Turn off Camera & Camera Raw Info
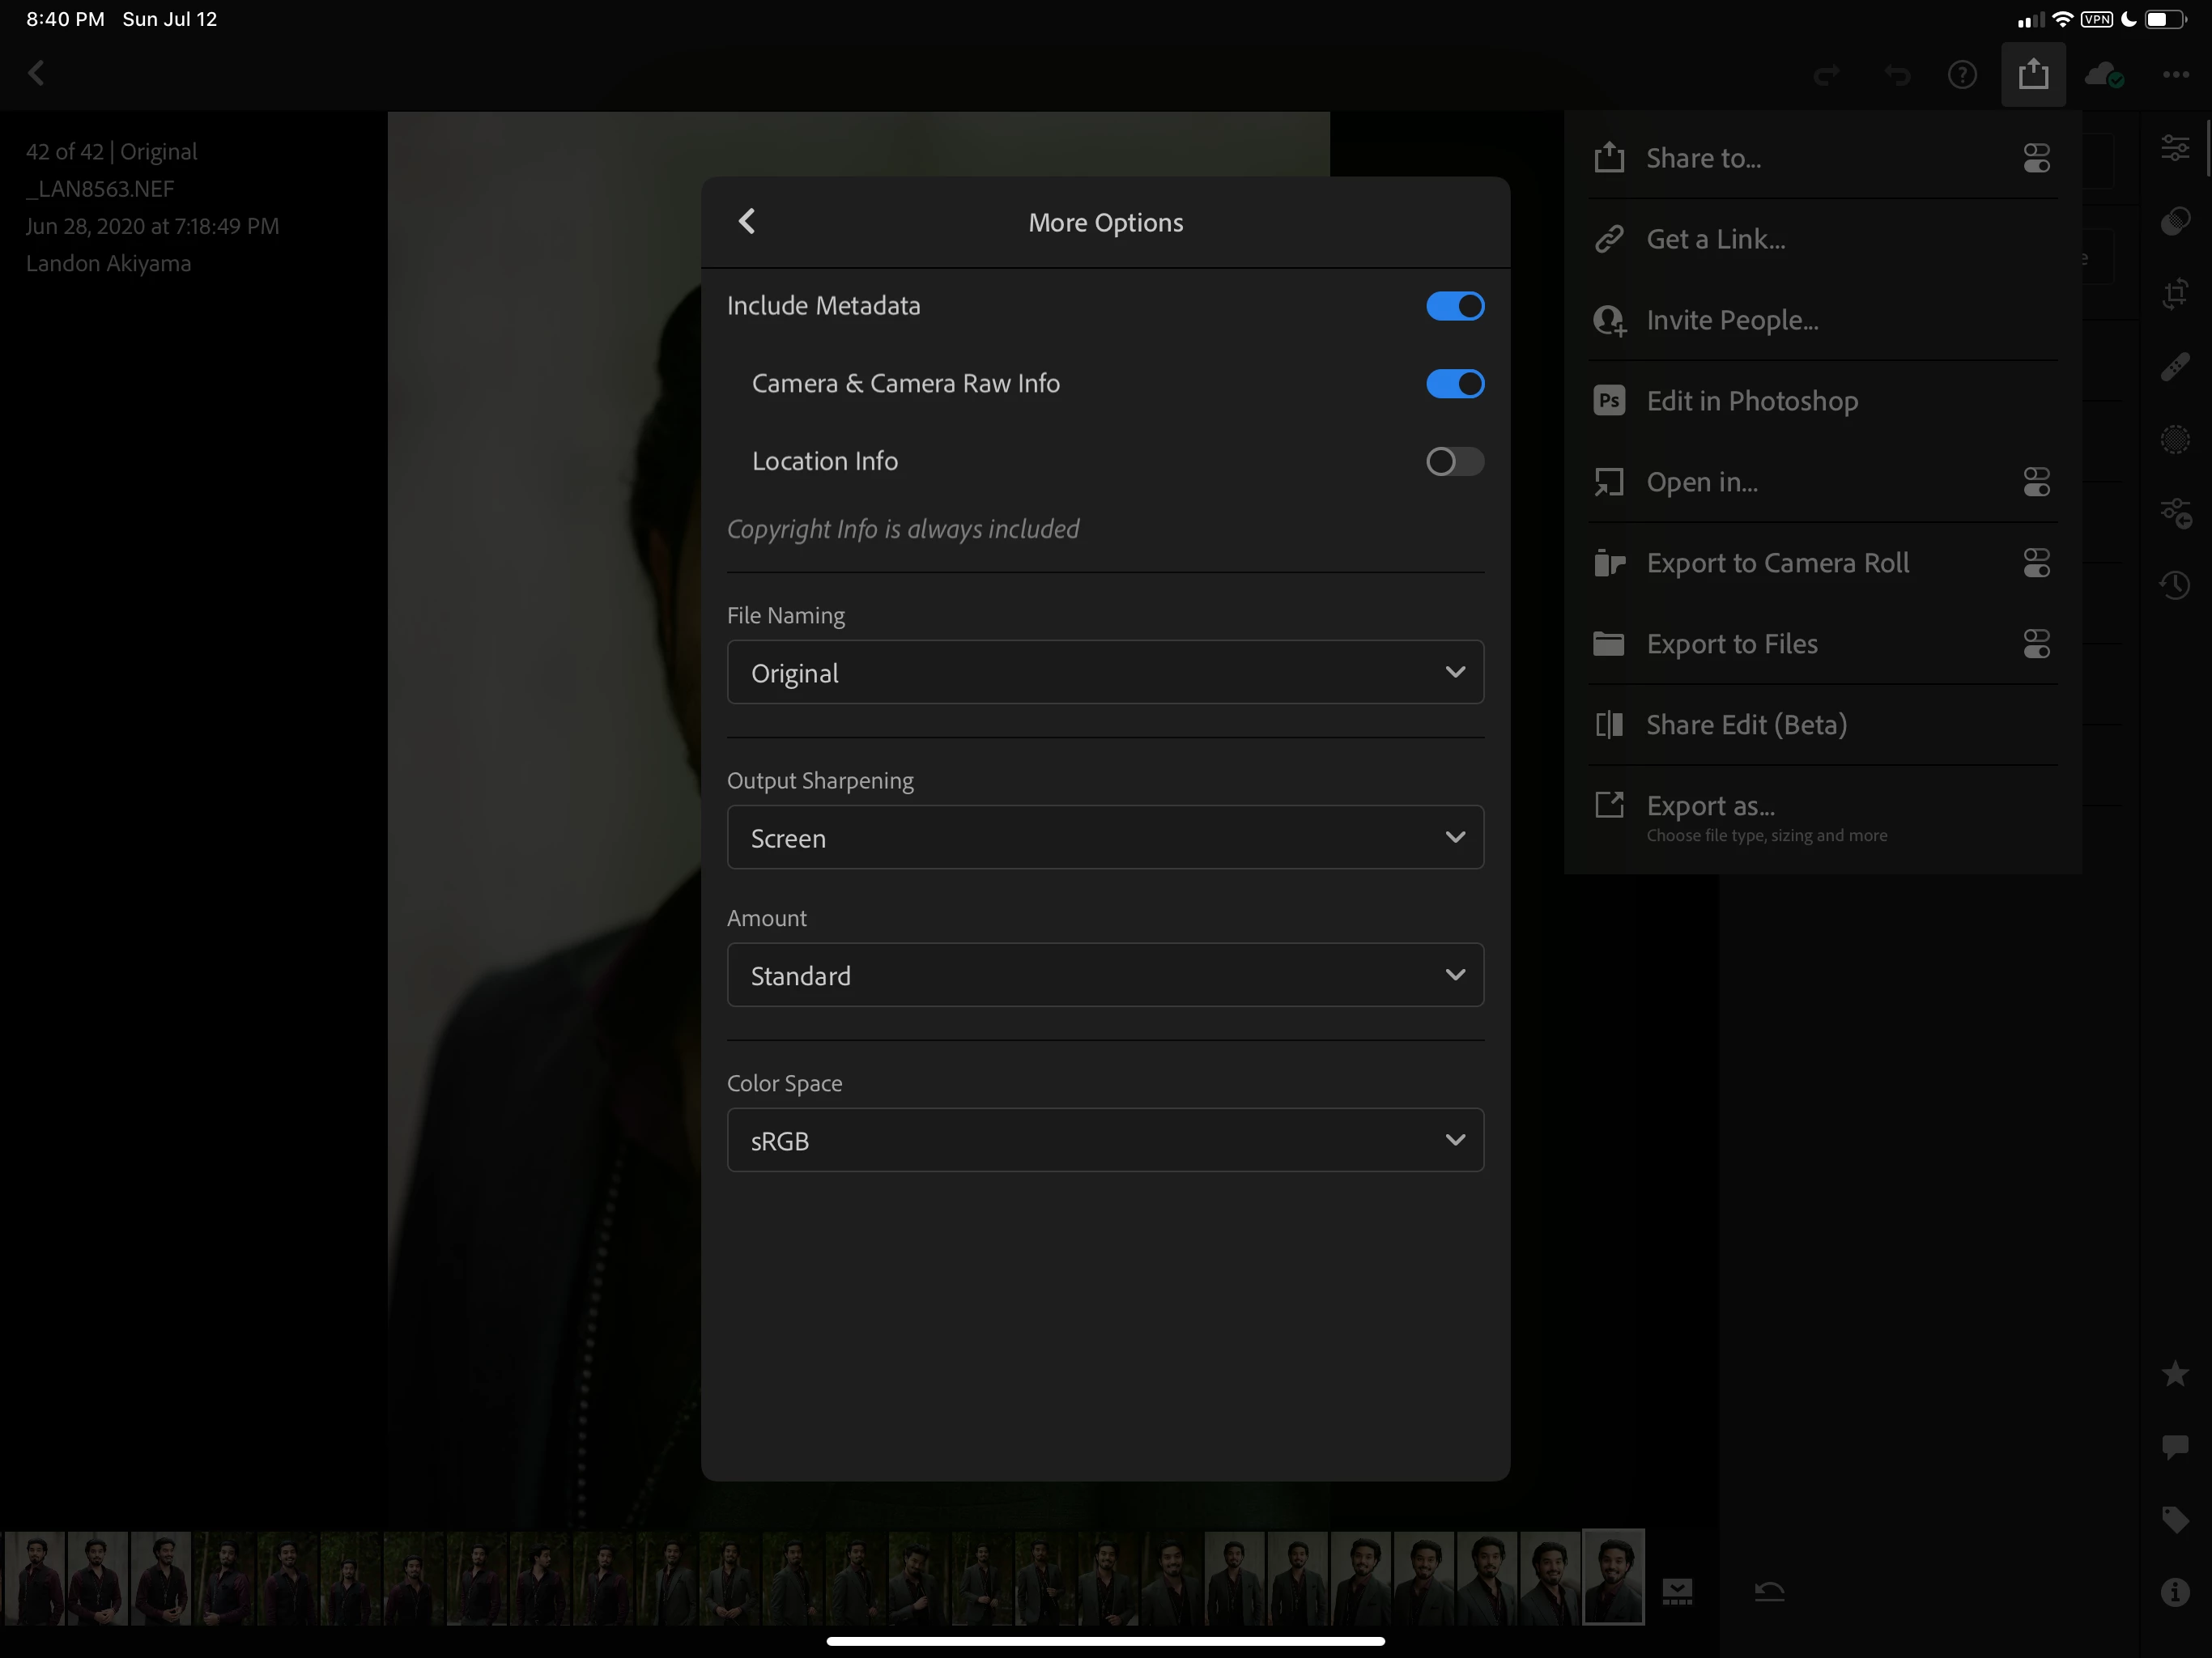2212x1658 pixels. click(1454, 384)
